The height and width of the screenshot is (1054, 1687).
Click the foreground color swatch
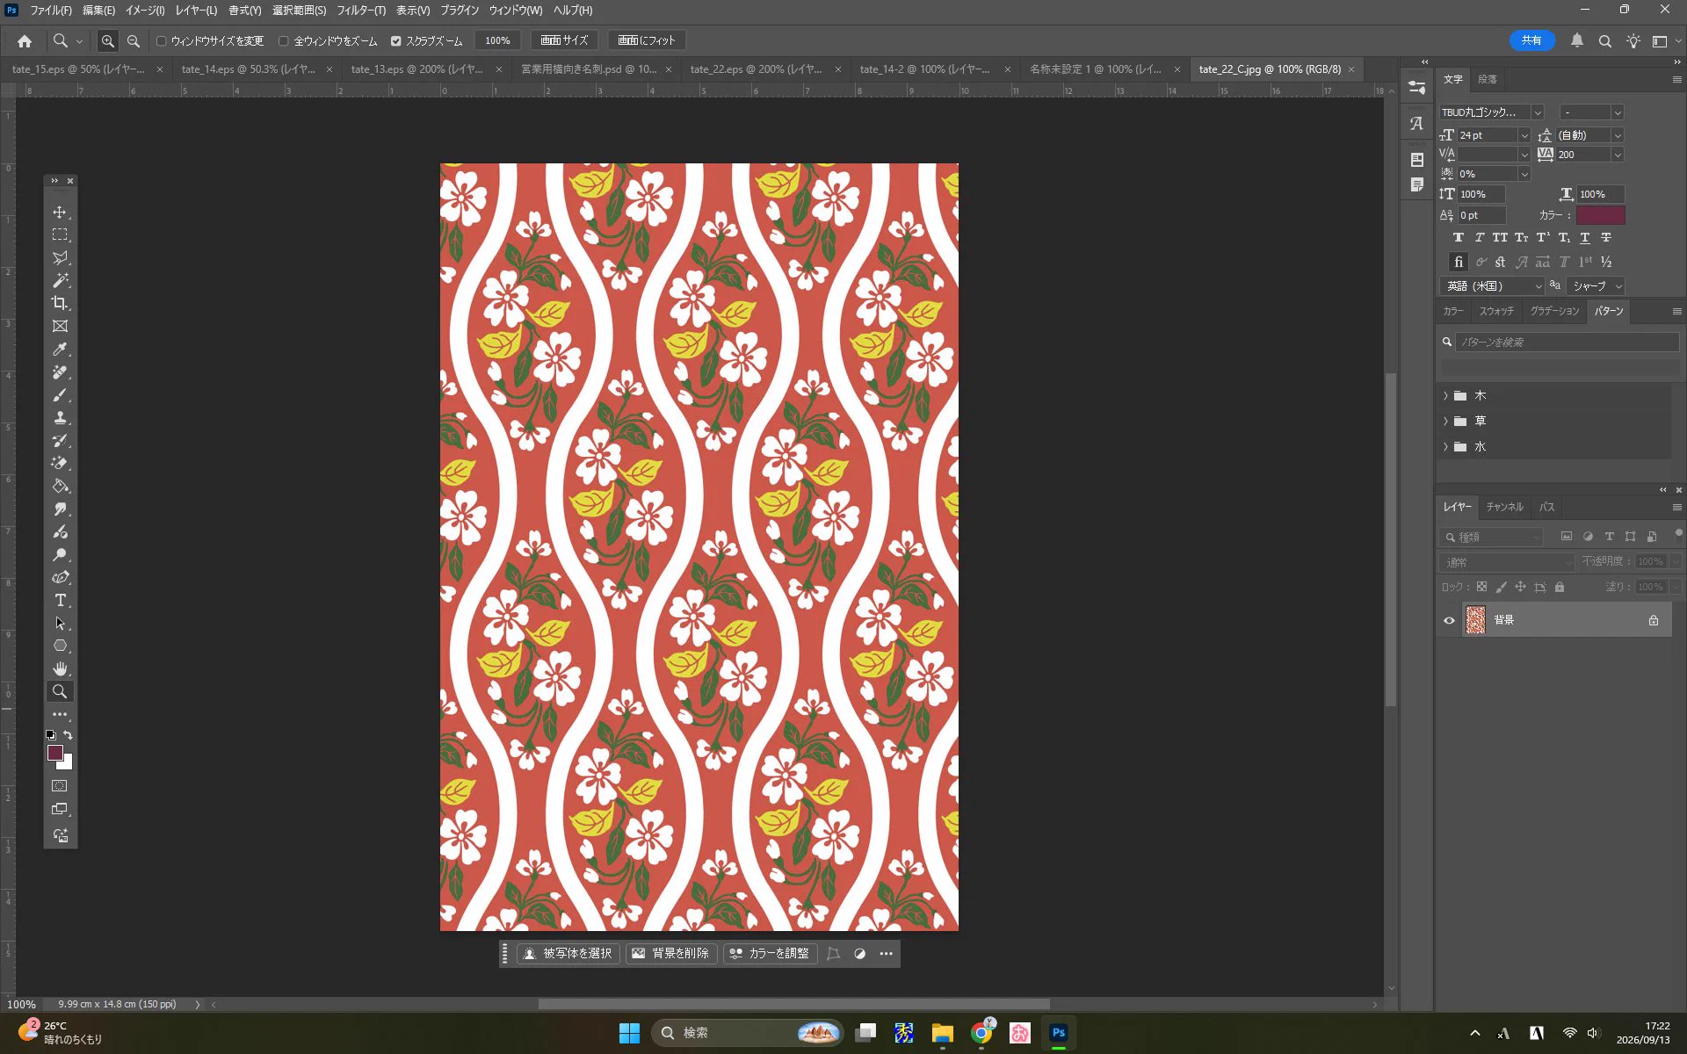[x=54, y=753]
